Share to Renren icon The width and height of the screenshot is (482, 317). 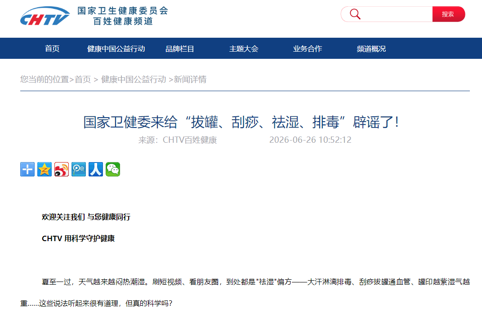tap(96, 169)
